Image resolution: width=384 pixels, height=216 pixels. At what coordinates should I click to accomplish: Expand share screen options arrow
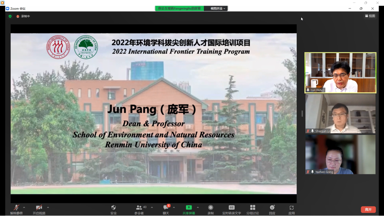click(x=198, y=207)
